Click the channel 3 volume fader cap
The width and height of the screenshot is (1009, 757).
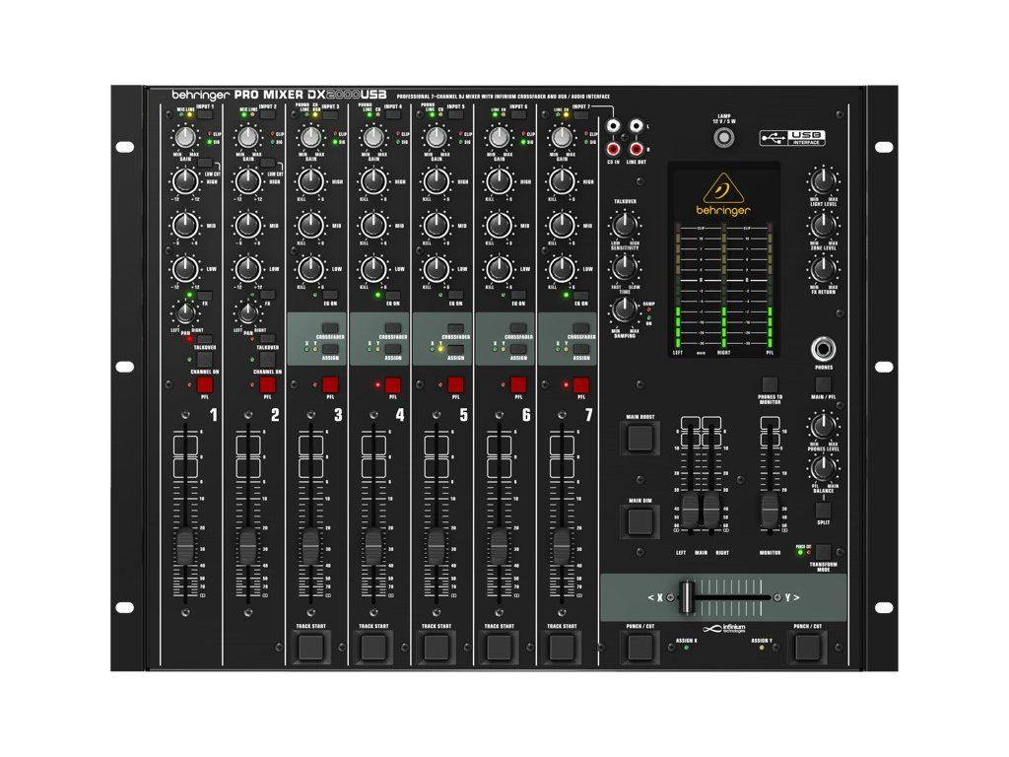[310, 548]
